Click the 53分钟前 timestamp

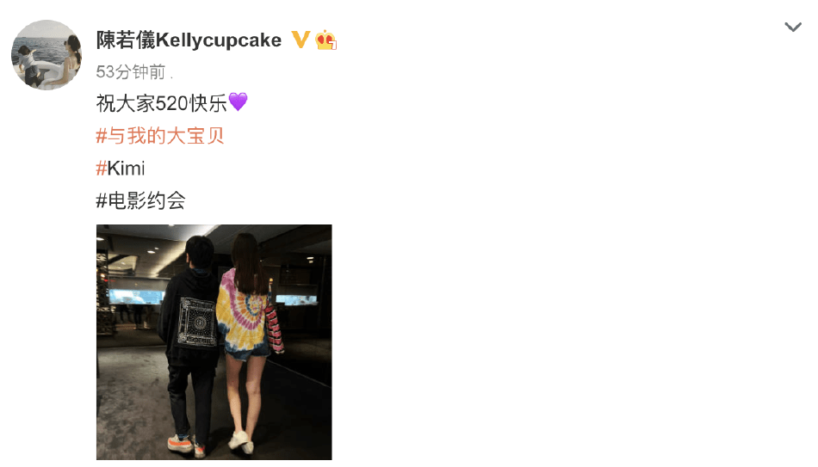[130, 72]
